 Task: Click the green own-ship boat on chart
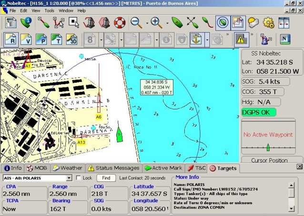pyautogui.click(x=120, y=134)
